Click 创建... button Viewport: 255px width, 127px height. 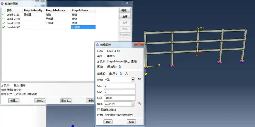pos(14,101)
